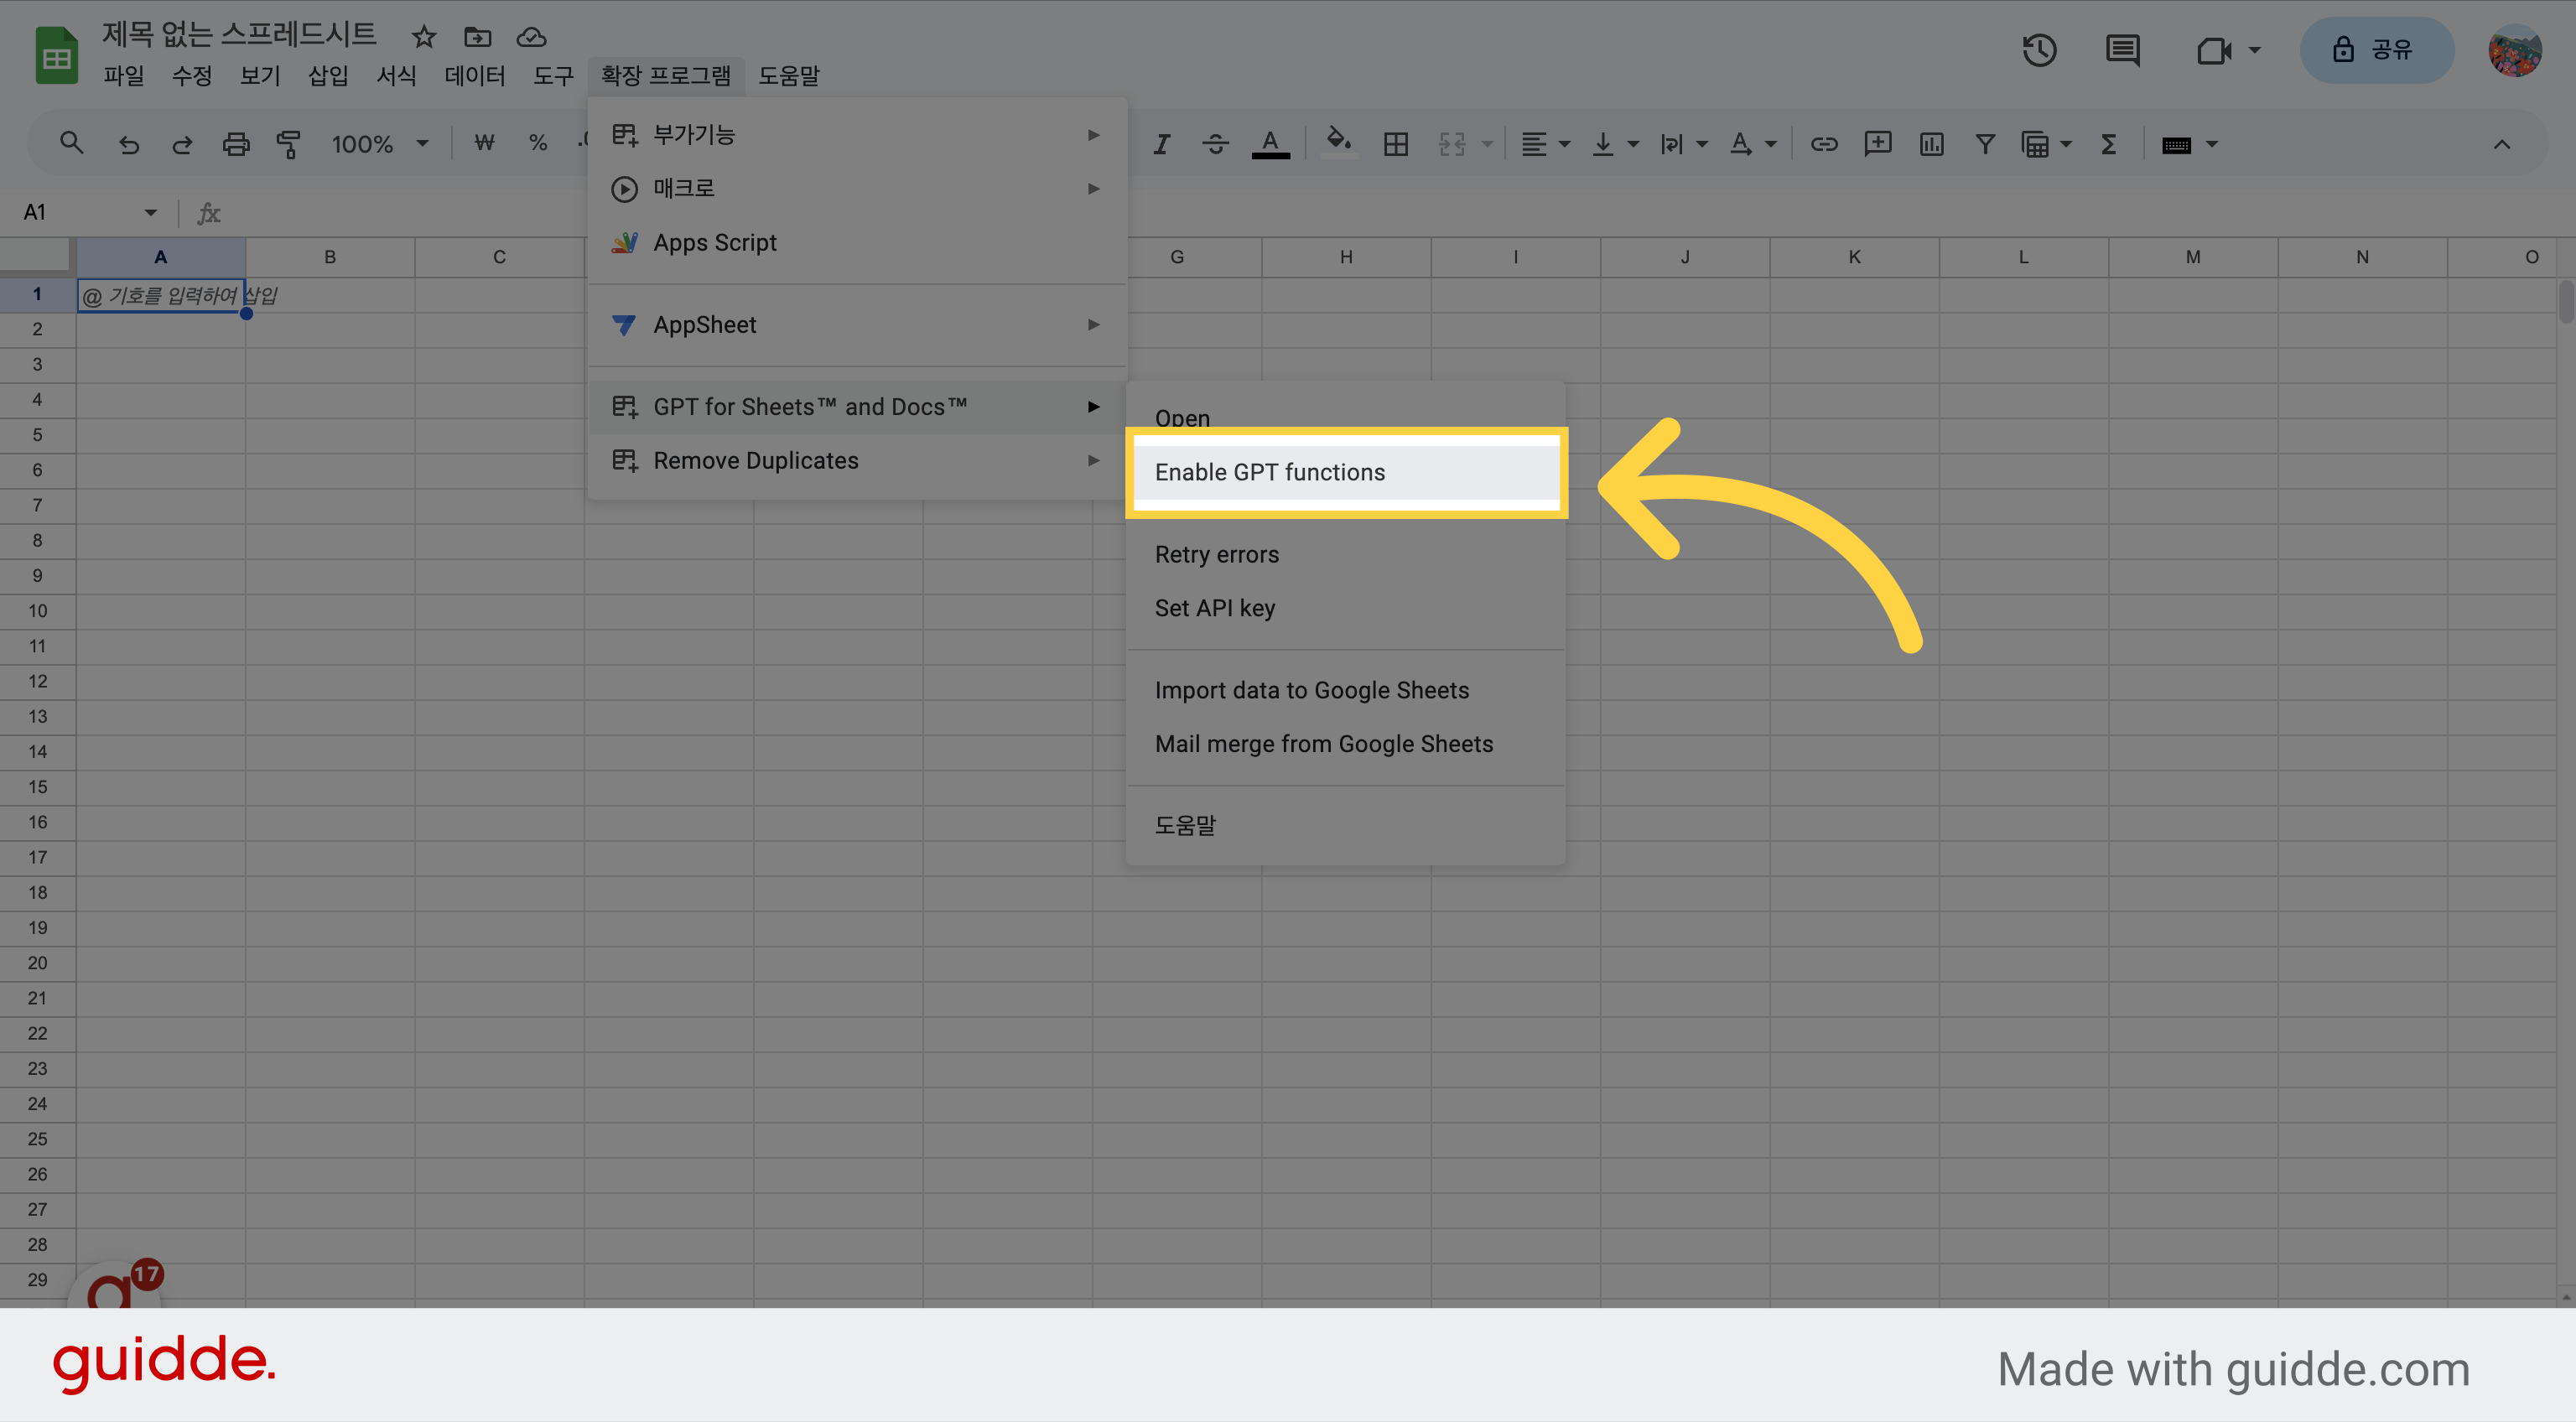Open the 데이터 menu
The height and width of the screenshot is (1422, 2576).
(475, 76)
